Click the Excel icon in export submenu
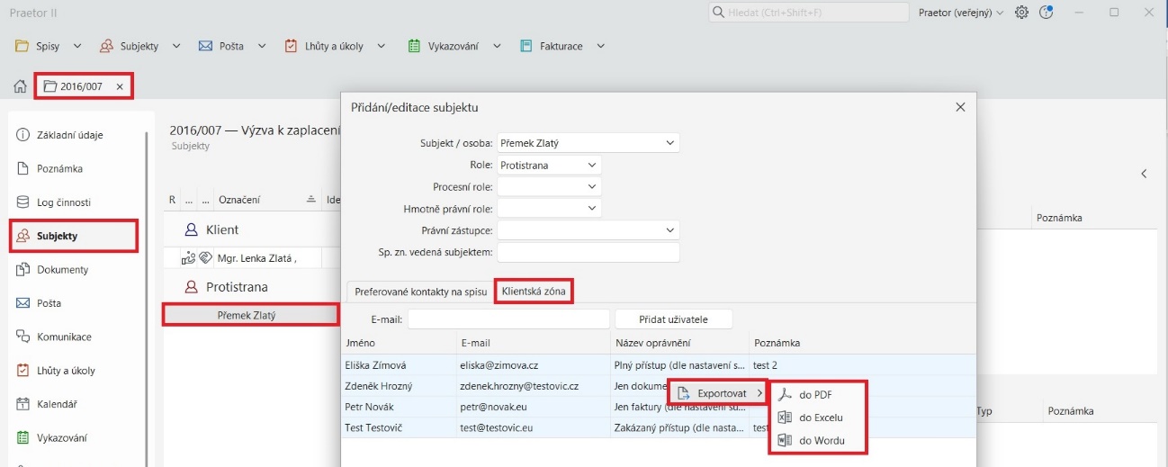1168x467 pixels. pos(785,418)
